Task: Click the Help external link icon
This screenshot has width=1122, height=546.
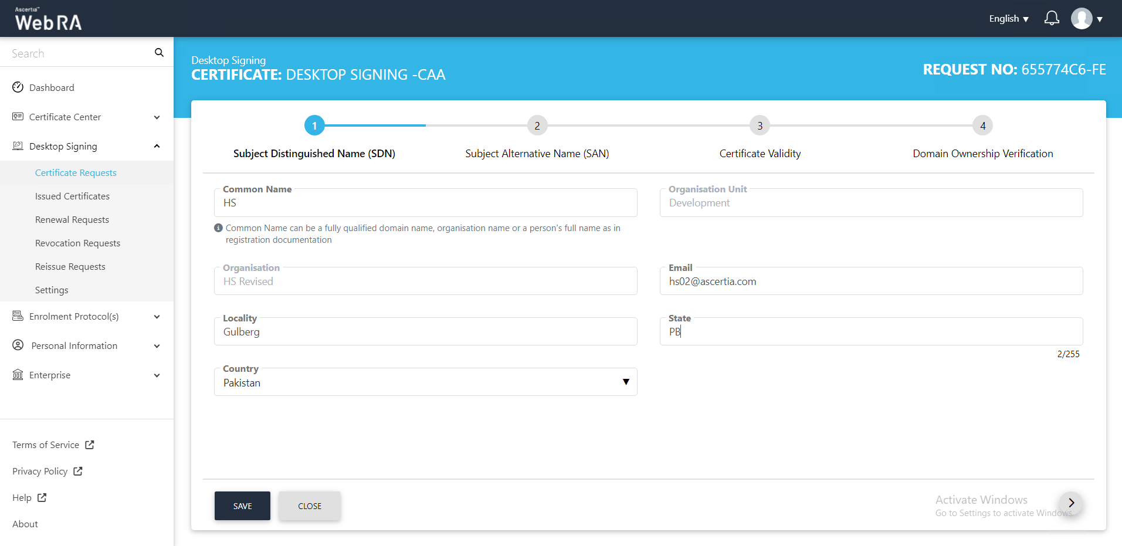Action: [42, 498]
